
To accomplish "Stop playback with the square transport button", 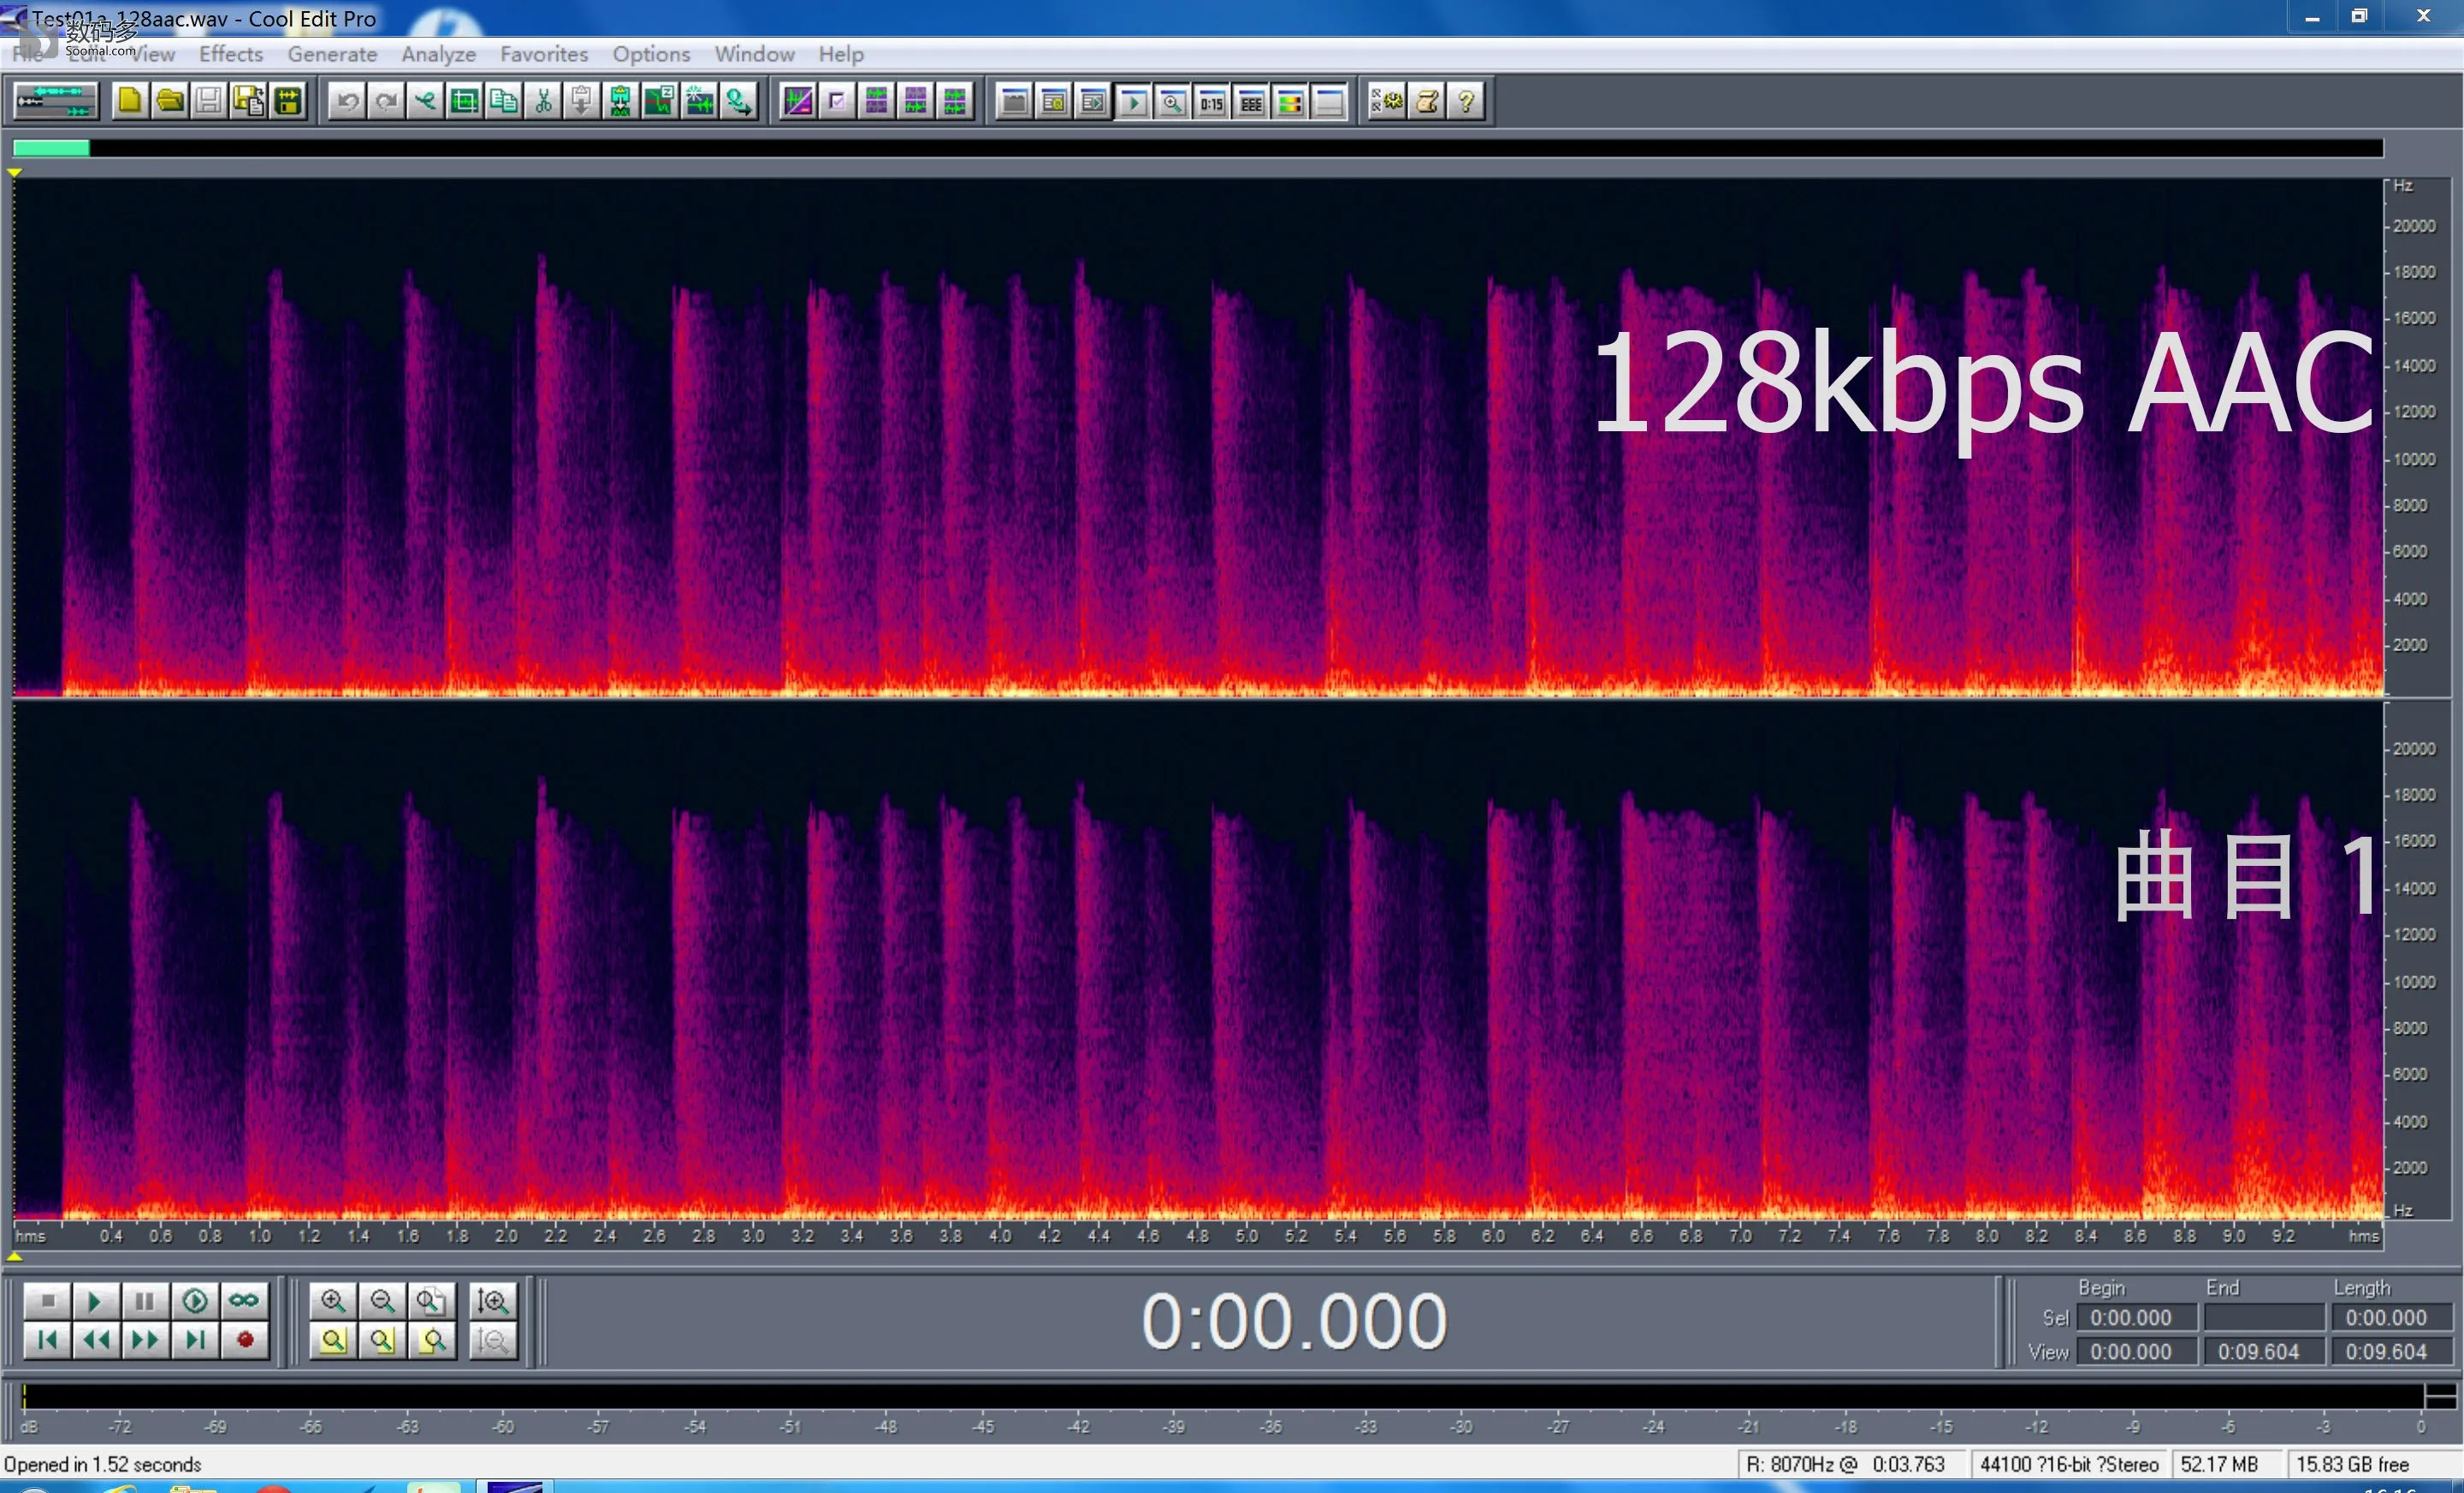I will coord(47,1300).
